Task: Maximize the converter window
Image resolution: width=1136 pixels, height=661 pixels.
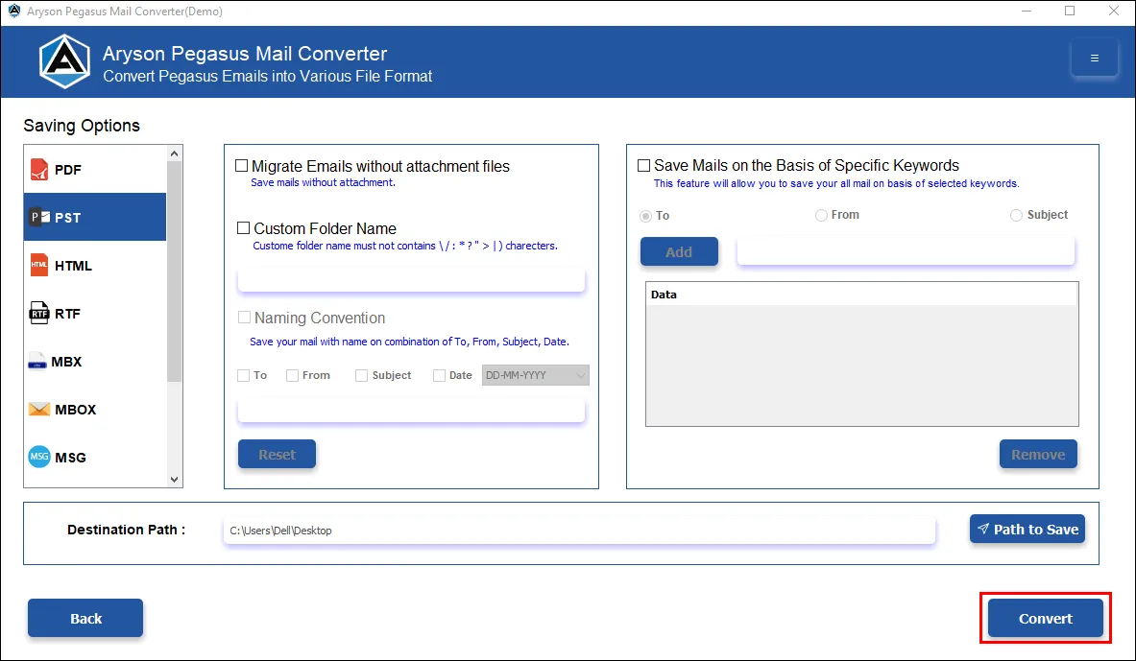Action: 1070,11
